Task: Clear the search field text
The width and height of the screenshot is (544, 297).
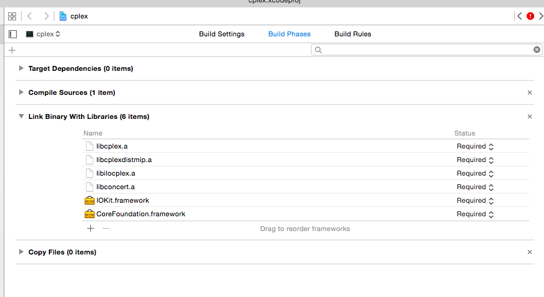Action: coord(537,50)
